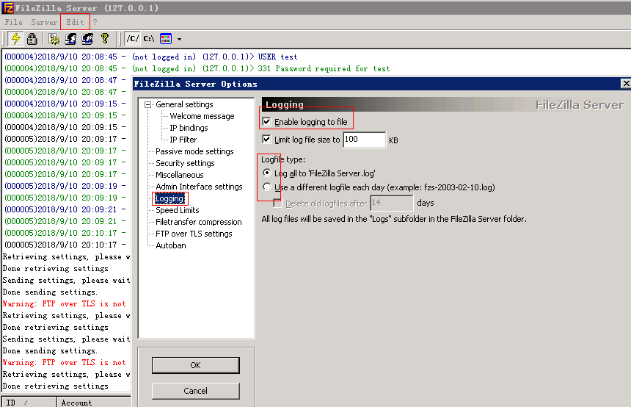This screenshot has height=407, width=631.
Task: Select the Logging tree item
Action: [x=169, y=198]
